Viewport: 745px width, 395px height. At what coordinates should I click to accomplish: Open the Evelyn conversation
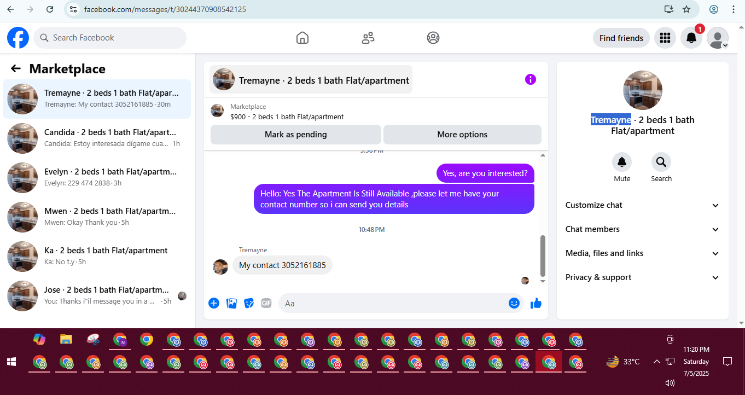point(97,178)
